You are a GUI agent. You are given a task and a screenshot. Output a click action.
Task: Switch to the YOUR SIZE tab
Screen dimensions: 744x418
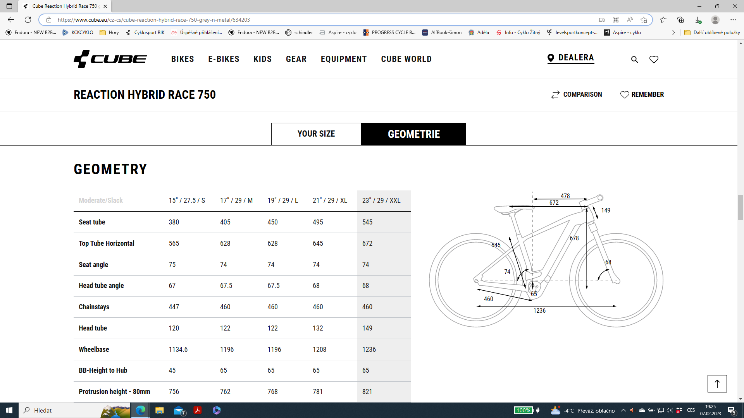click(316, 134)
